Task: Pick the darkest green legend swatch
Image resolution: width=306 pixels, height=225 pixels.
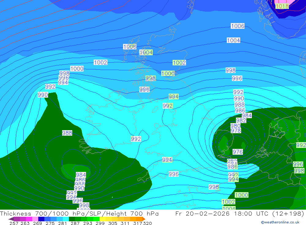Action: (72, 219)
